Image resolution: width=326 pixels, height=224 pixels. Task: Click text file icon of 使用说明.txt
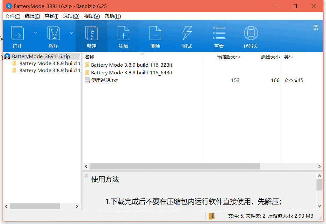point(87,80)
